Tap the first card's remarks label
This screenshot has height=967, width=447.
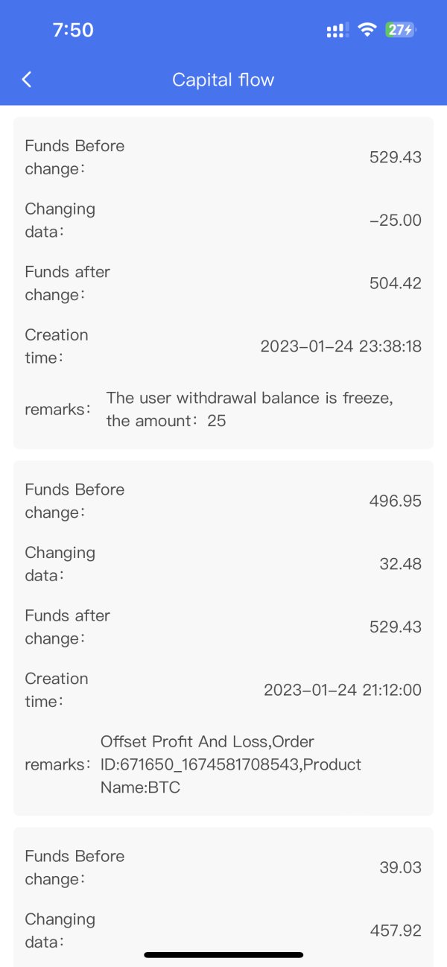(x=58, y=410)
